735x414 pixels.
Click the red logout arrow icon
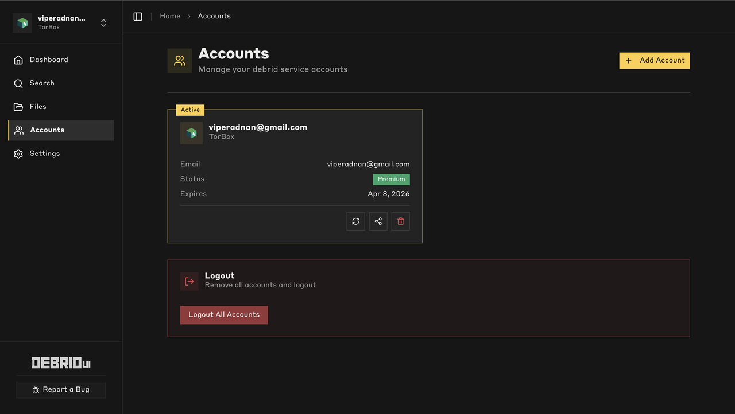click(189, 282)
